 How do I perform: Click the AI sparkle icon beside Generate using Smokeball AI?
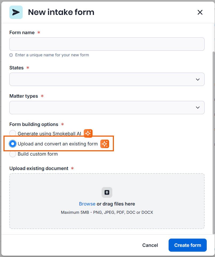88,133
